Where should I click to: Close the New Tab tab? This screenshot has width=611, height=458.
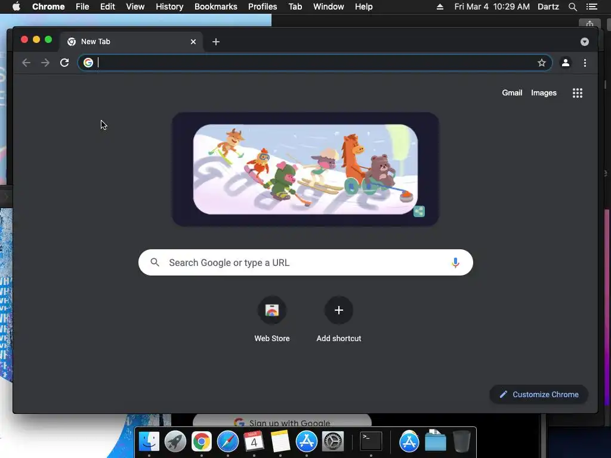point(193,42)
